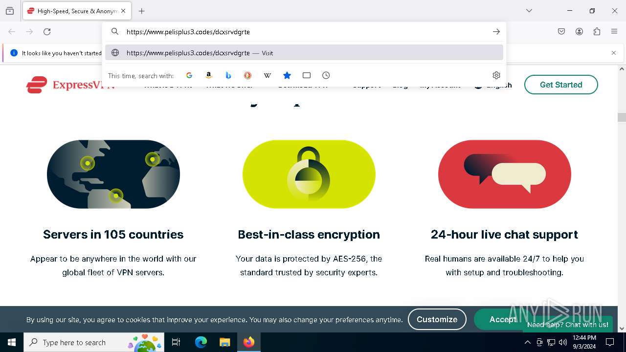
Task: Open search settings gear icon
Action: pos(496,75)
